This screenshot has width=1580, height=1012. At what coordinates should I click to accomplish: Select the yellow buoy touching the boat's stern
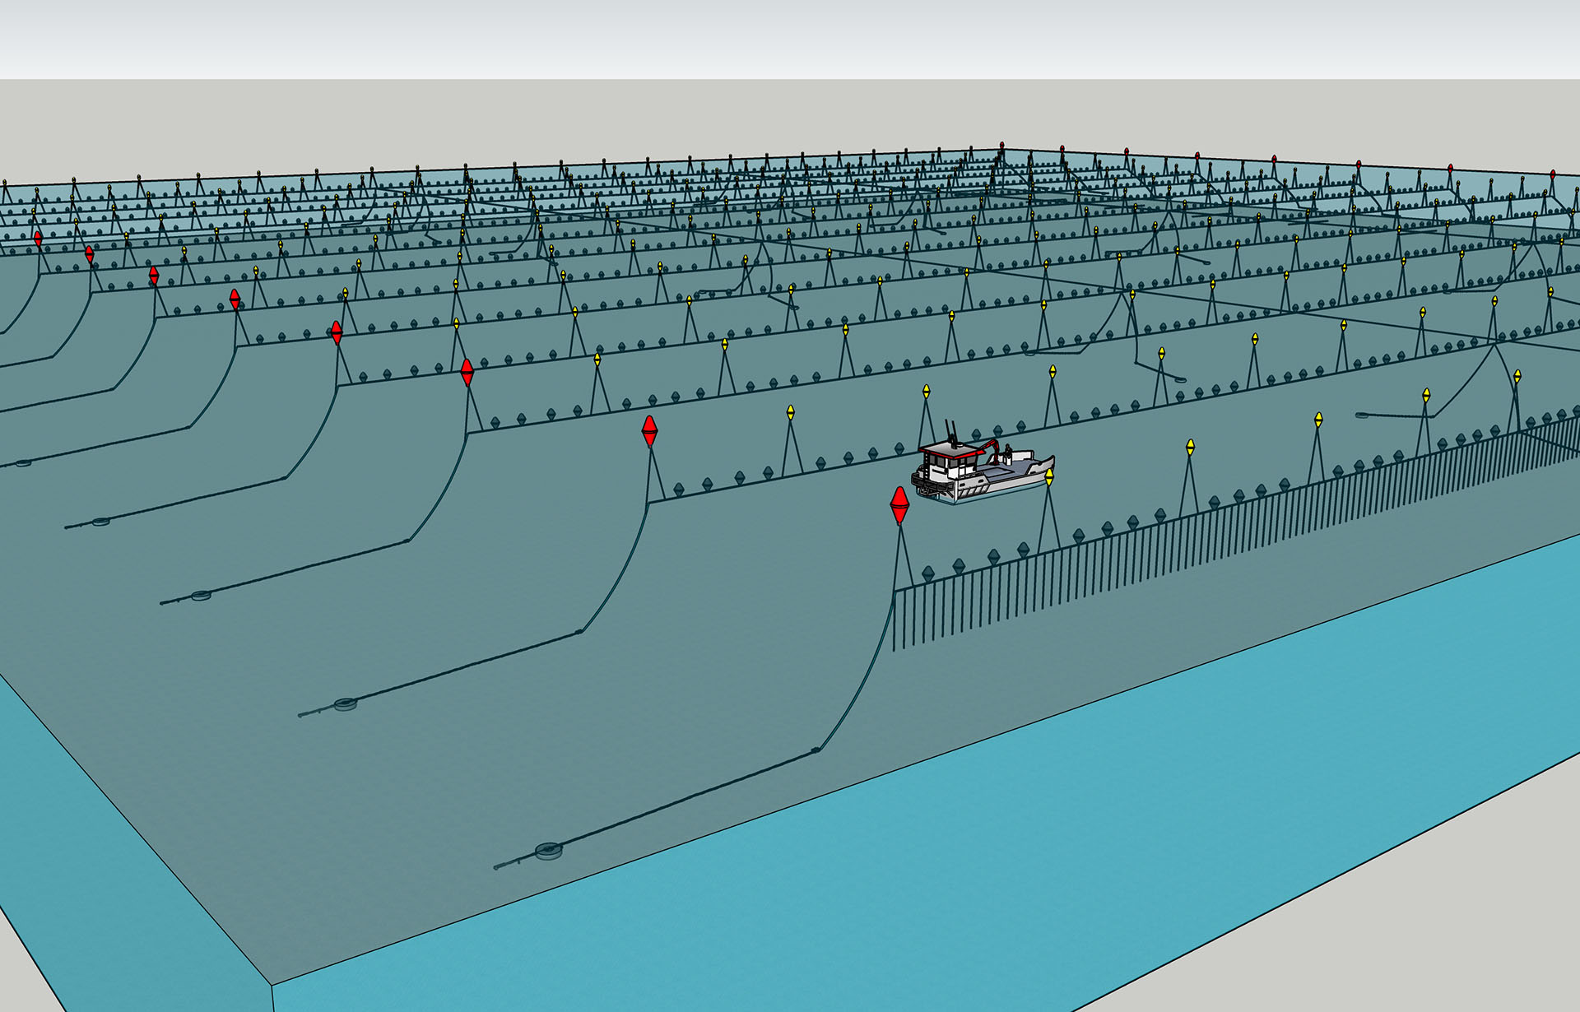1048,476
